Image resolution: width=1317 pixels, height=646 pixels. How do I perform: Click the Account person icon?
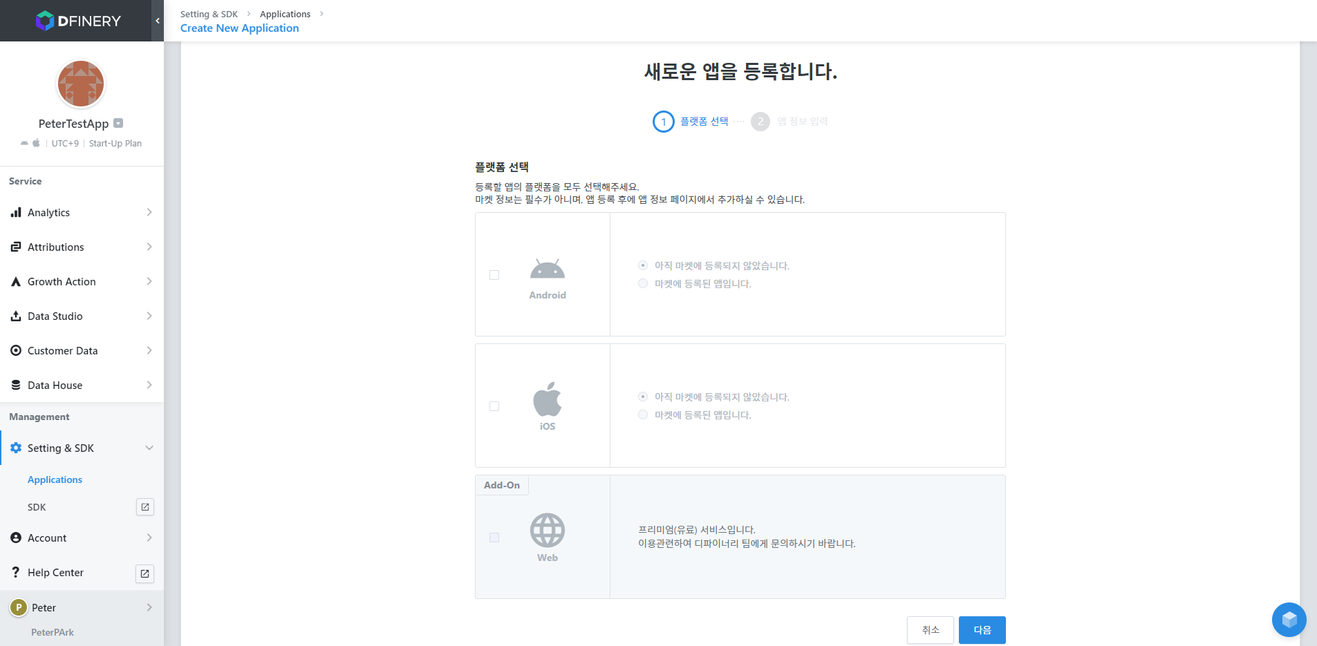click(x=16, y=538)
